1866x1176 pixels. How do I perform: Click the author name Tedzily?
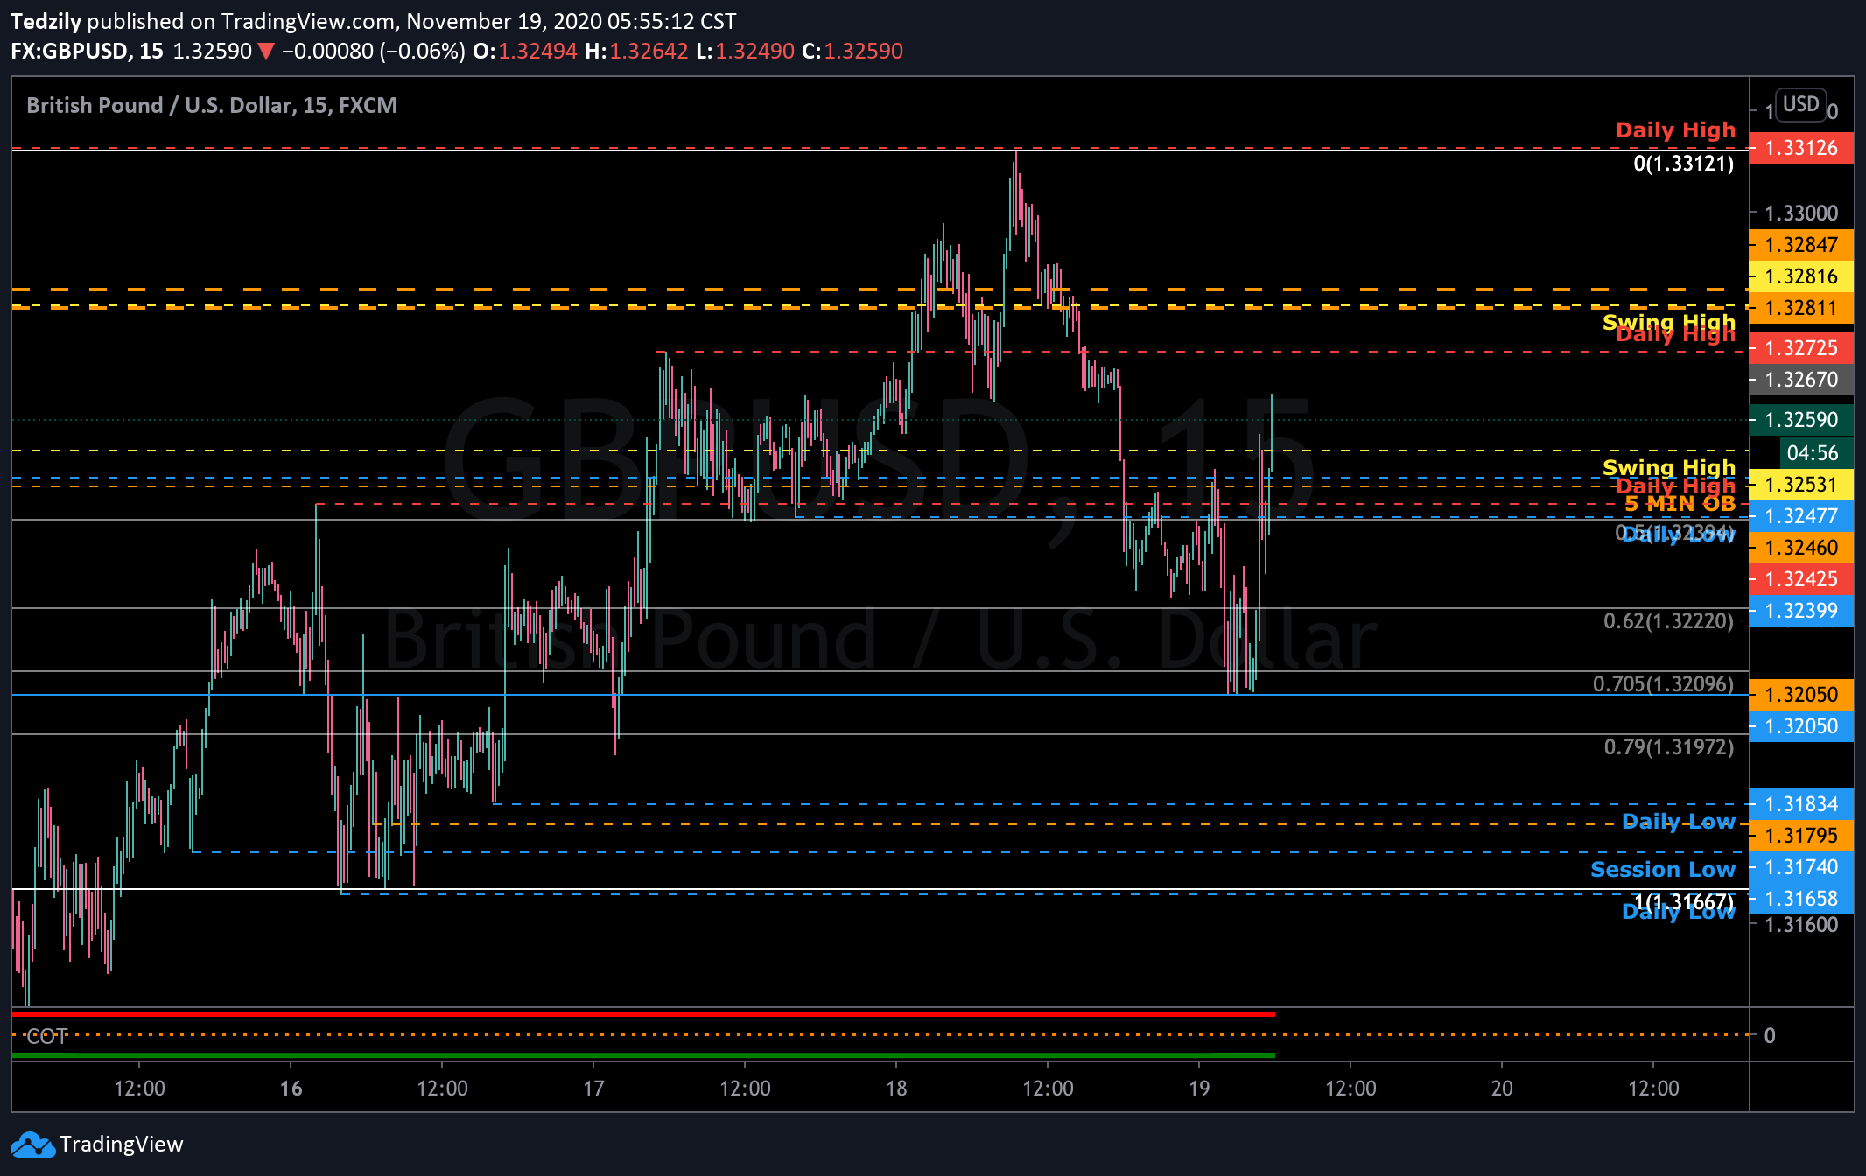(46, 21)
